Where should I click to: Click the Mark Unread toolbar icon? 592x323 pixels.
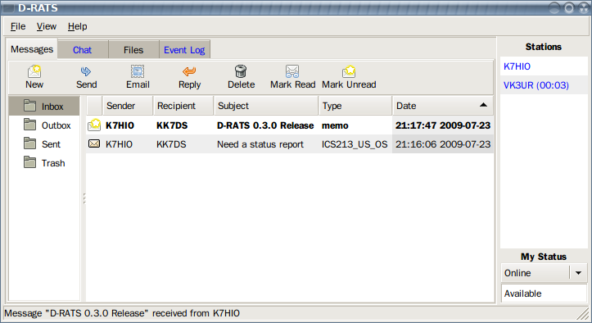pyautogui.click(x=349, y=71)
